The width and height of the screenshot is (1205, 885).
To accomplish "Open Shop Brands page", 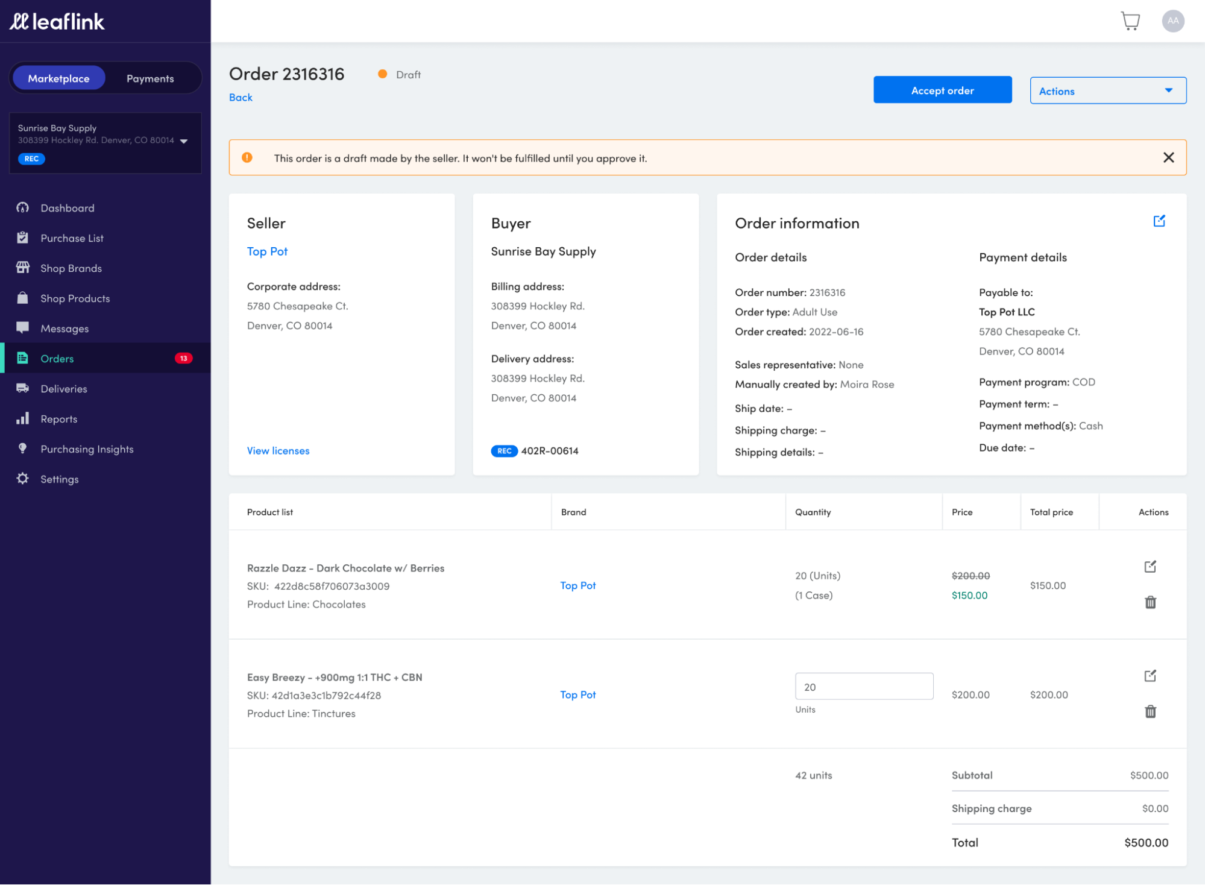I will pyautogui.click(x=71, y=268).
